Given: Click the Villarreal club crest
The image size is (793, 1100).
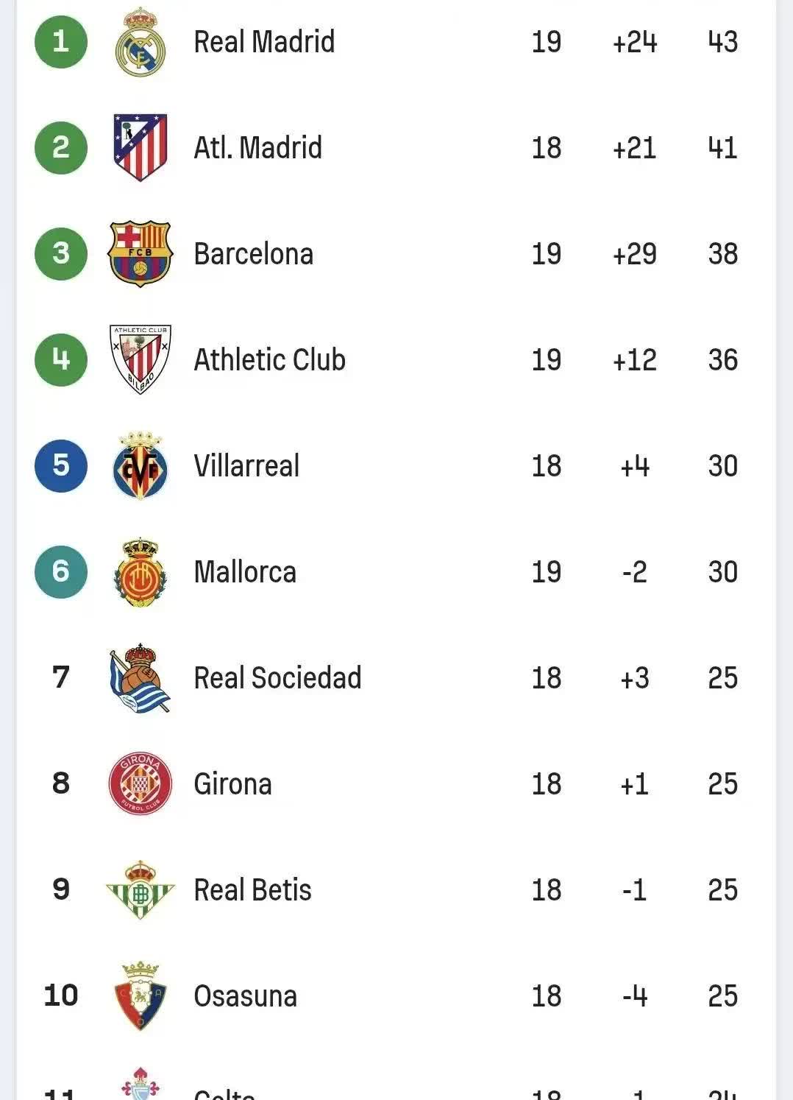Looking at the screenshot, I should point(140,465).
